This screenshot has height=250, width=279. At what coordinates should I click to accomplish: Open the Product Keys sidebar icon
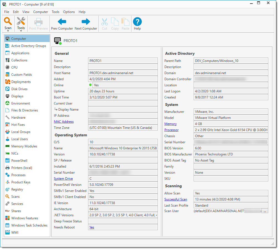point(7,182)
